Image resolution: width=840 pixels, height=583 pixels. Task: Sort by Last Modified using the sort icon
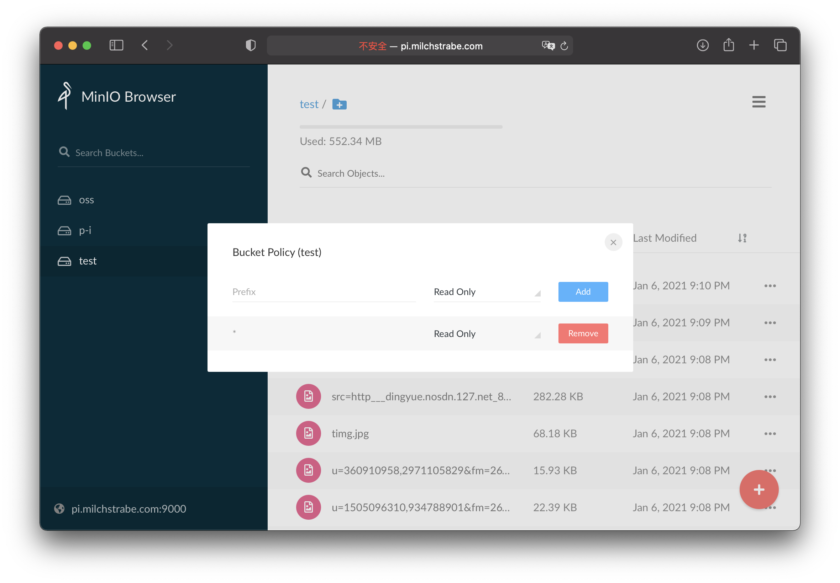point(742,238)
